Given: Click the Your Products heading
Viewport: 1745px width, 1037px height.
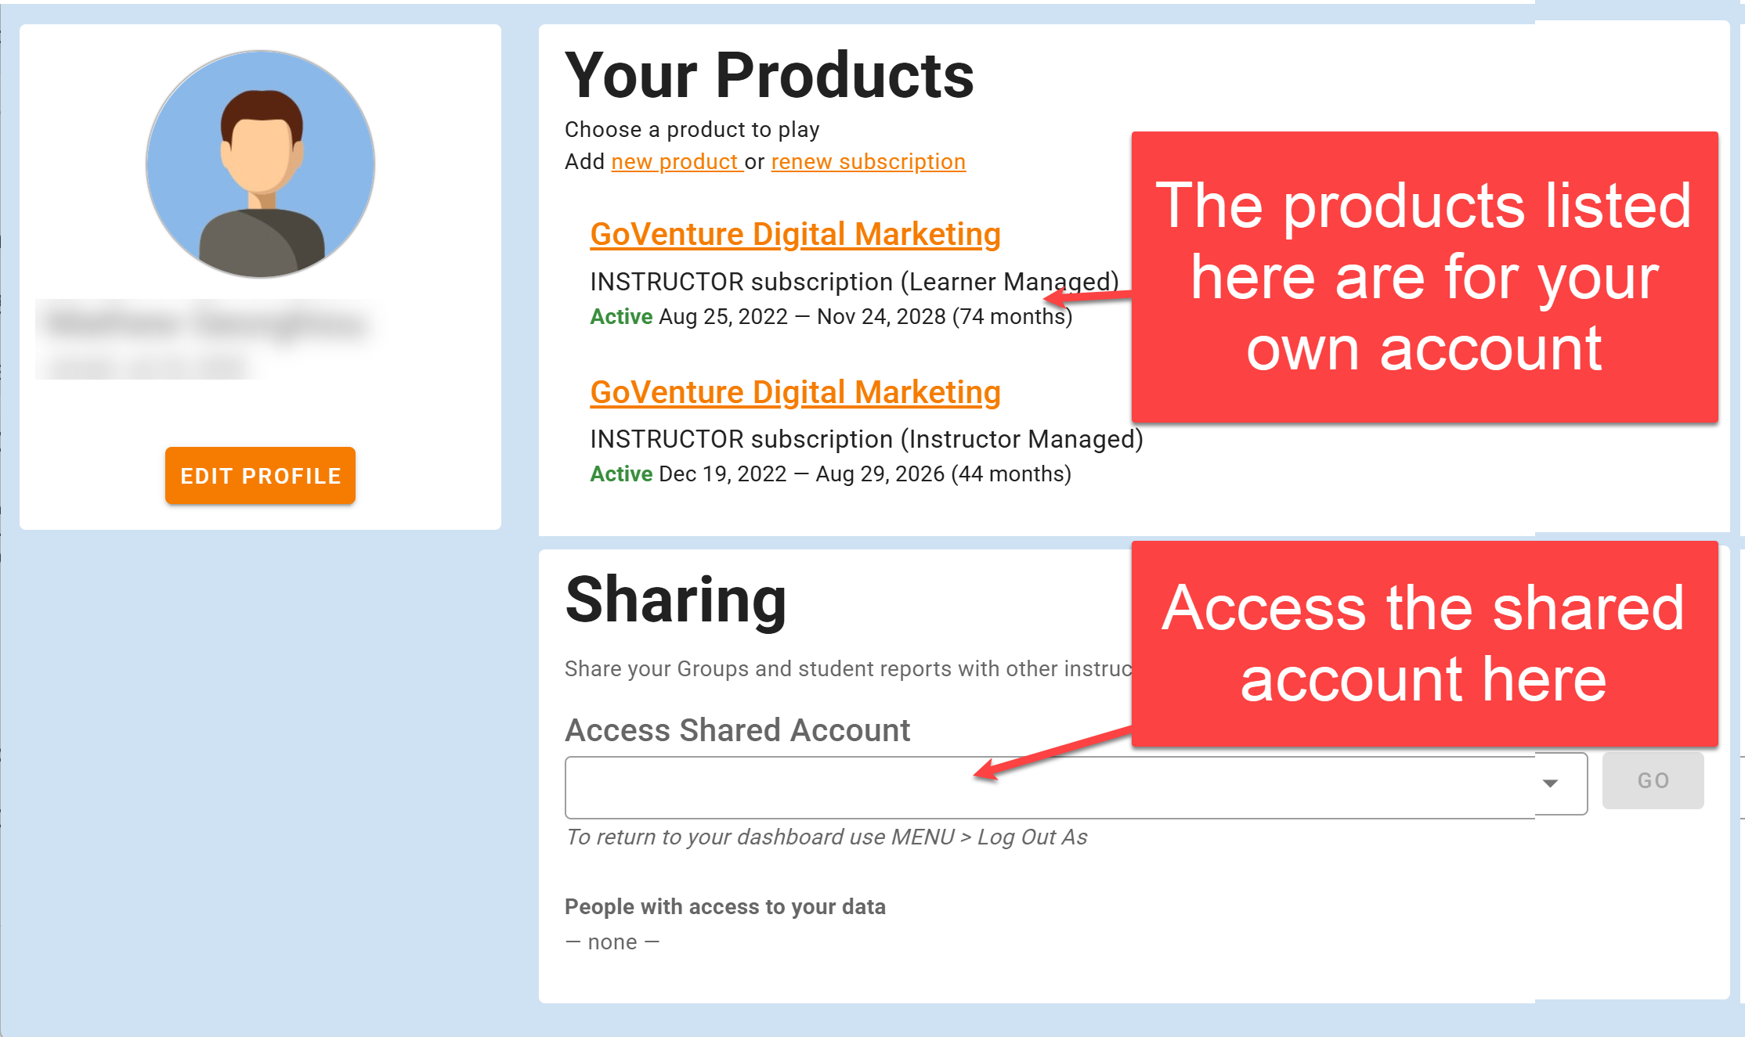Looking at the screenshot, I should [769, 76].
